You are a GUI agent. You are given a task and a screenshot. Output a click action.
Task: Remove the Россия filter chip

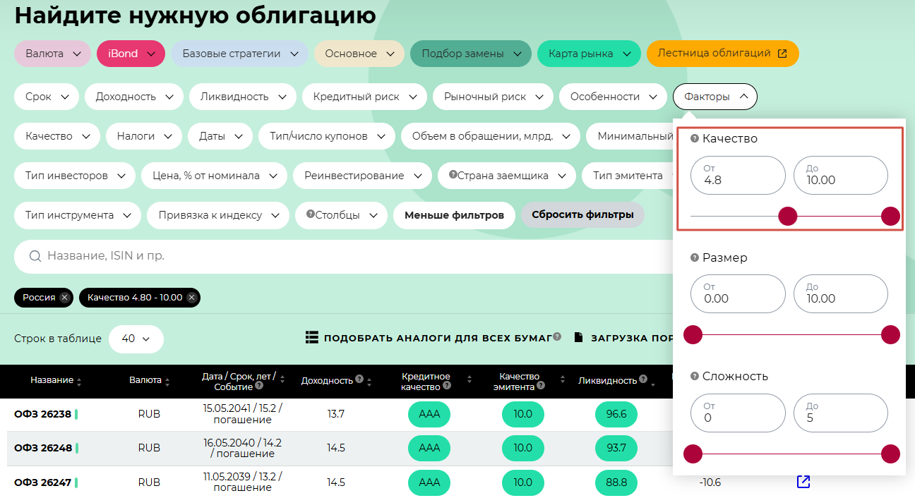pyautogui.click(x=65, y=298)
